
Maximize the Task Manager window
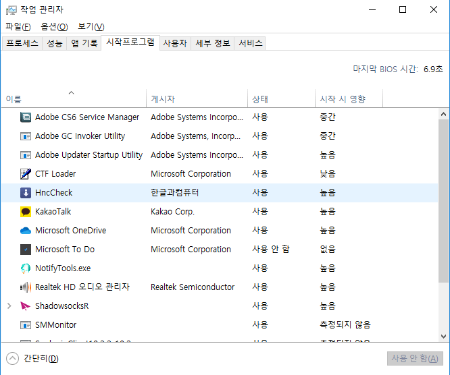[x=403, y=9]
